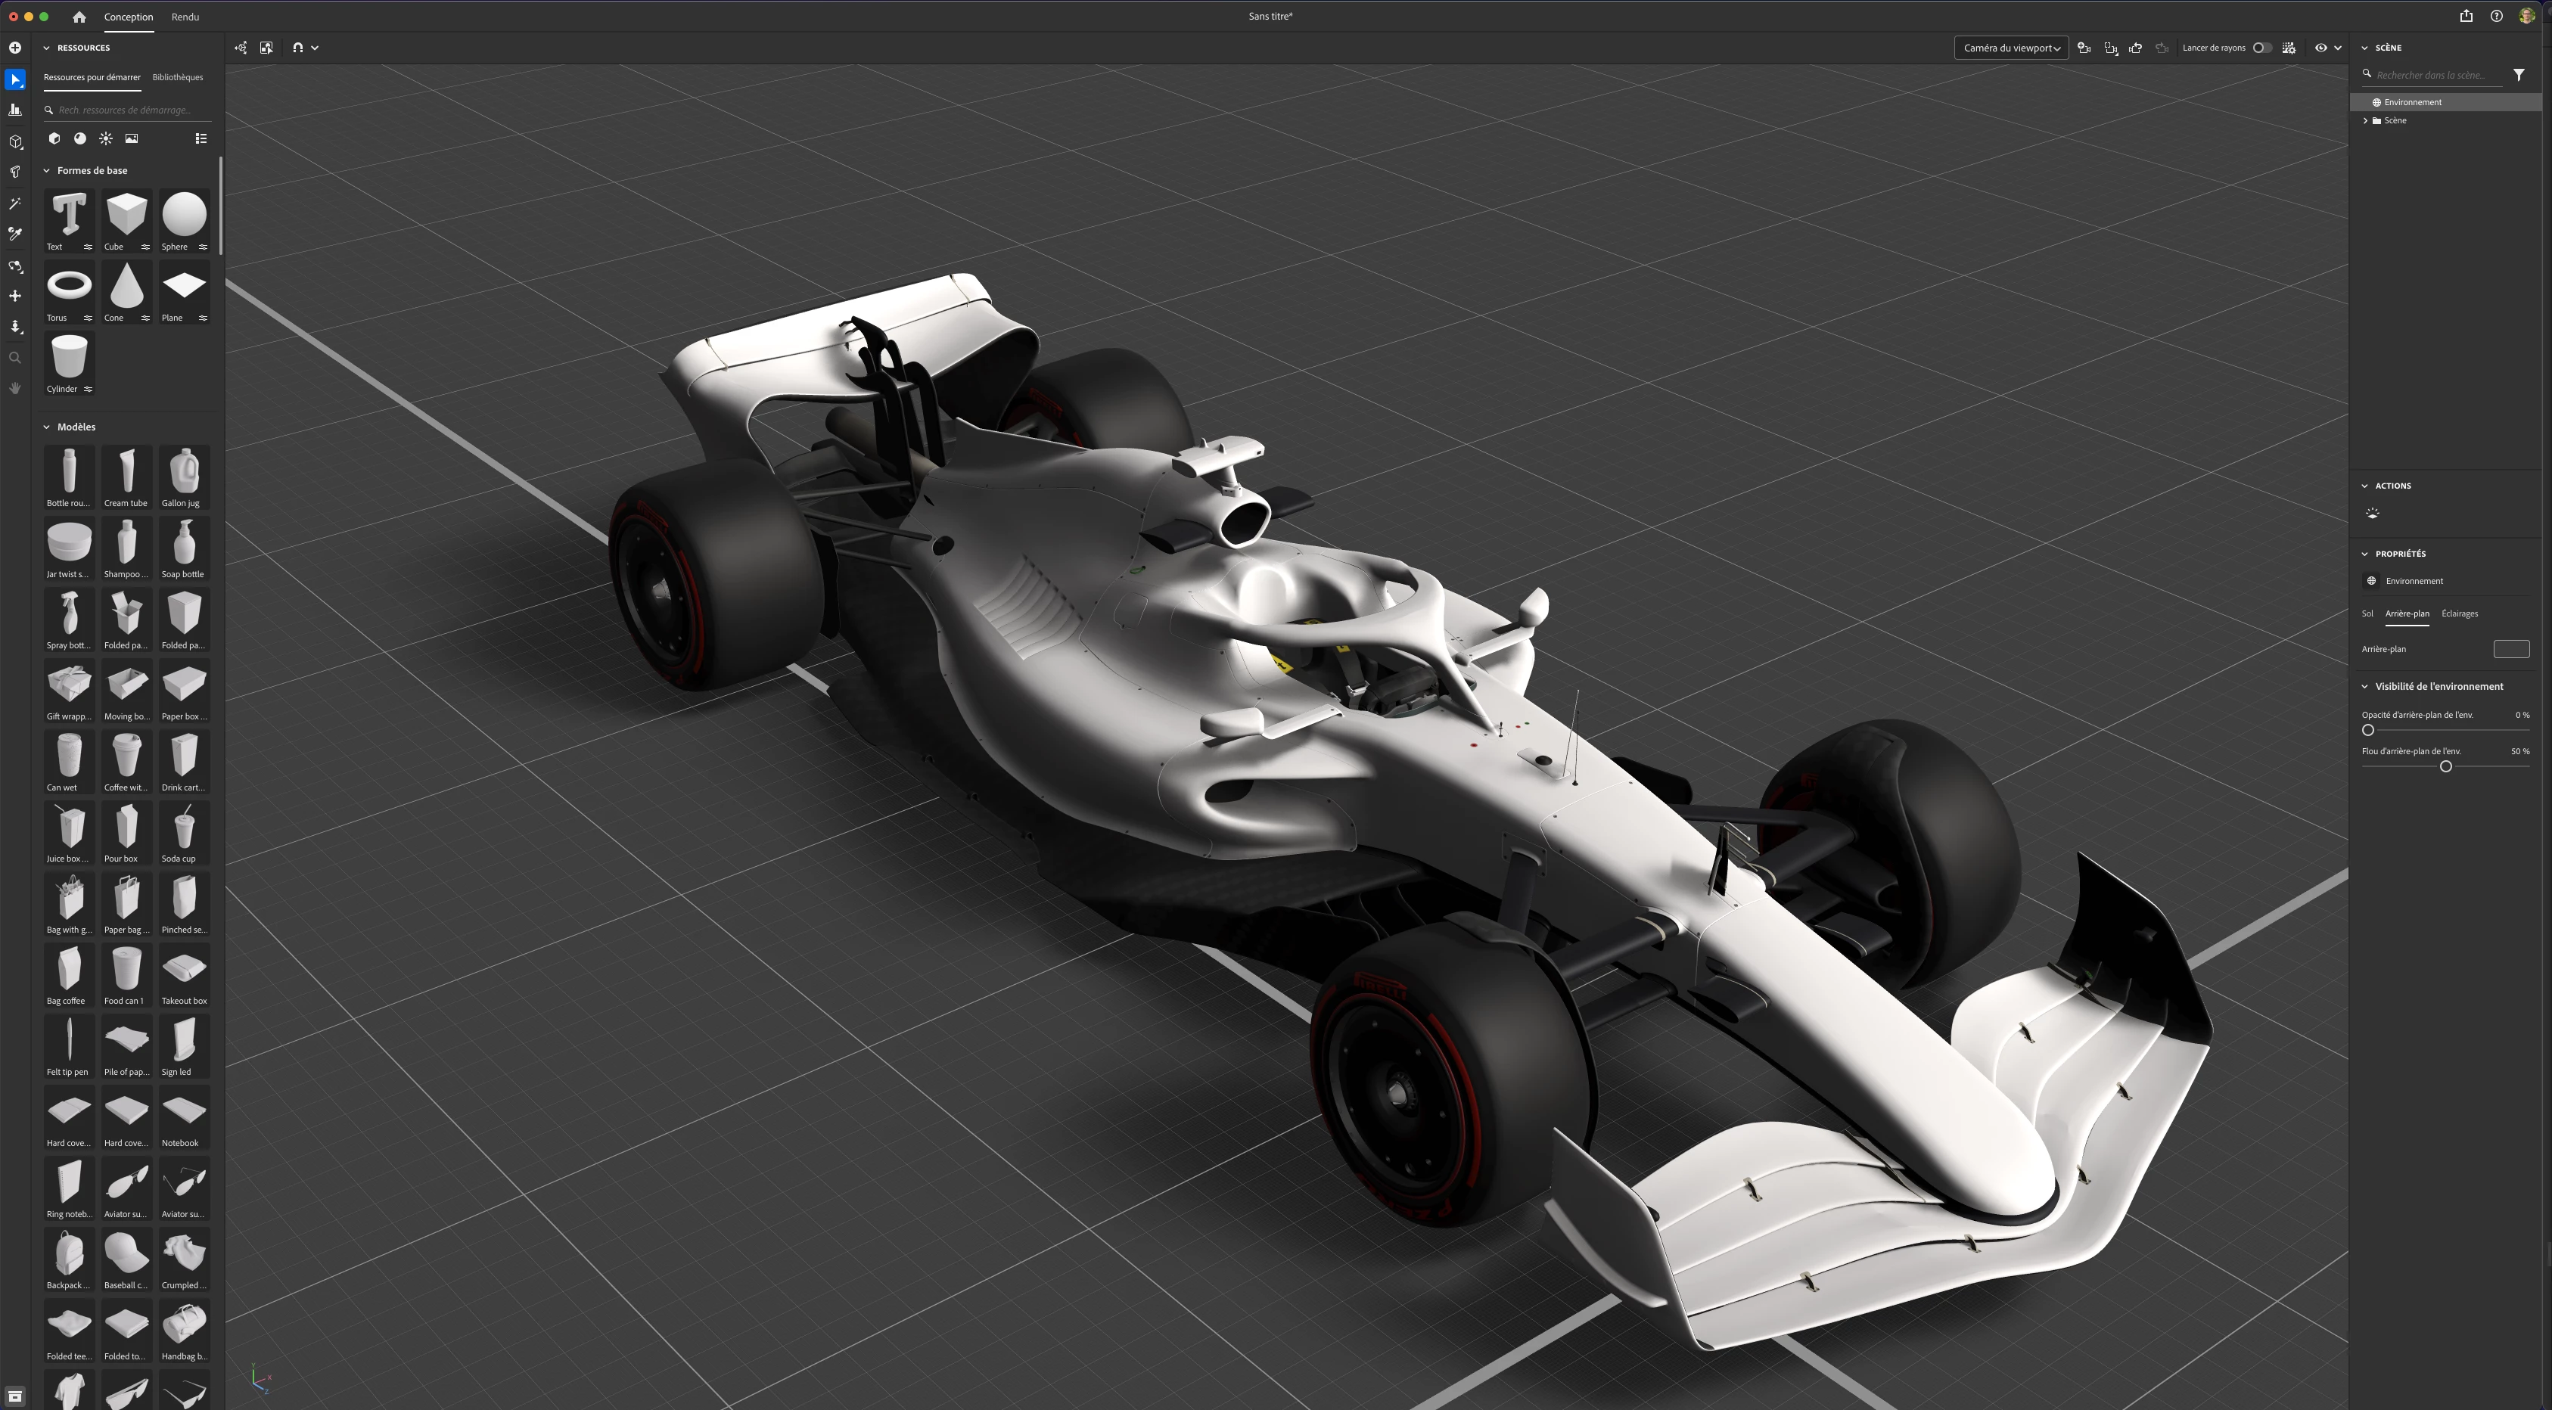The height and width of the screenshot is (1410, 2552).
Task: Select the magic wand tool
Action: coord(15,203)
